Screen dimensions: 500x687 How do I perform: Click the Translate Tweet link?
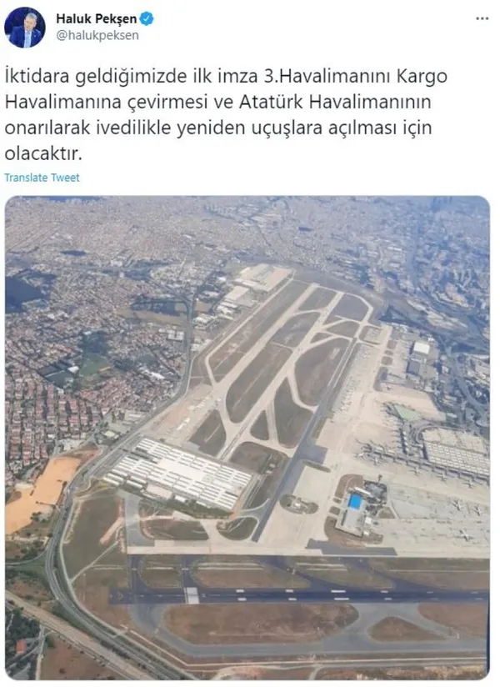point(42,178)
